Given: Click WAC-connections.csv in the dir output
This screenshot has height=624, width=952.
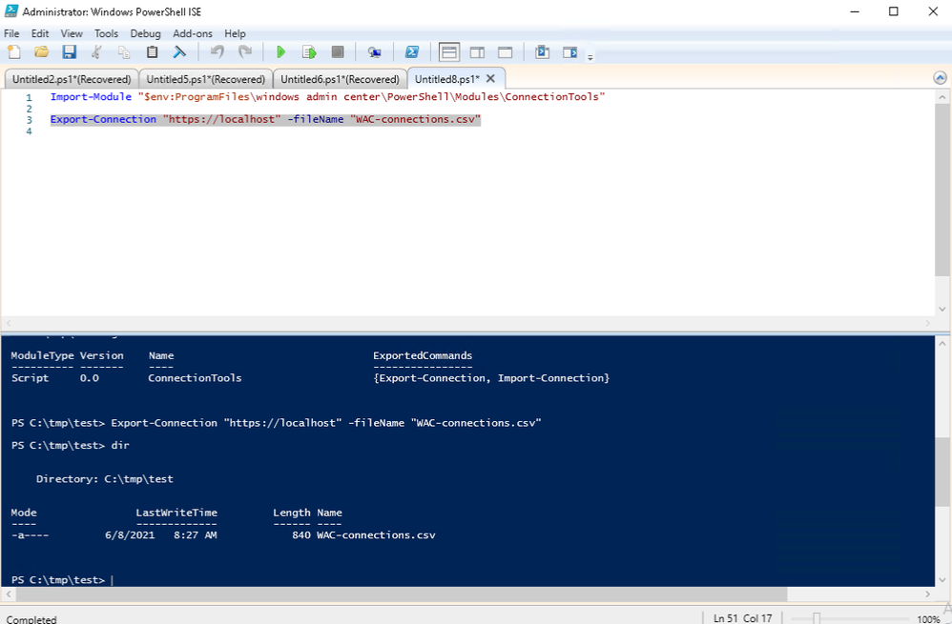Looking at the screenshot, I should tap(376, 534).
